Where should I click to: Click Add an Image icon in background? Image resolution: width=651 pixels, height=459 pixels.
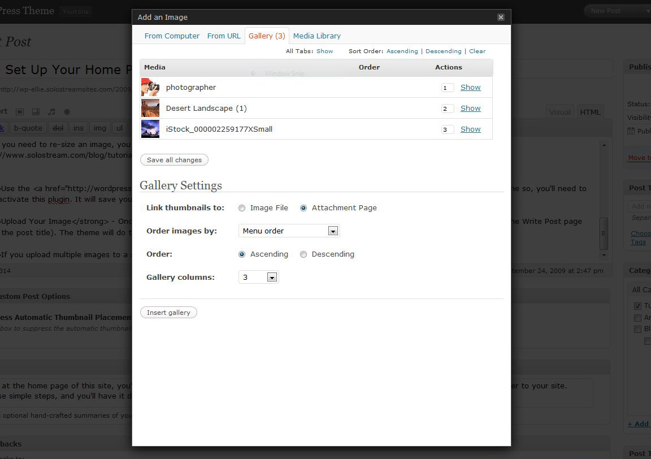point(20,112)
